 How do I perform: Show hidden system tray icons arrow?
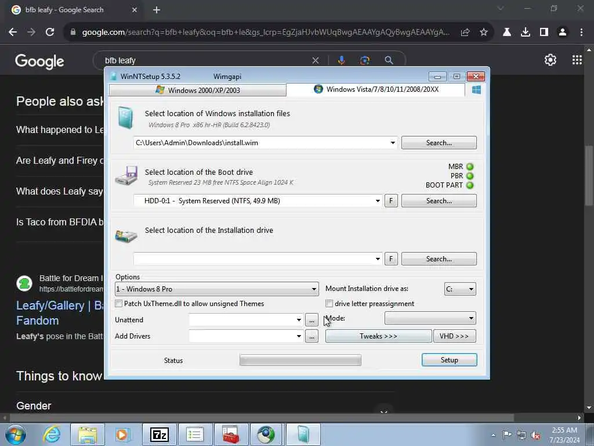[493, 435]
